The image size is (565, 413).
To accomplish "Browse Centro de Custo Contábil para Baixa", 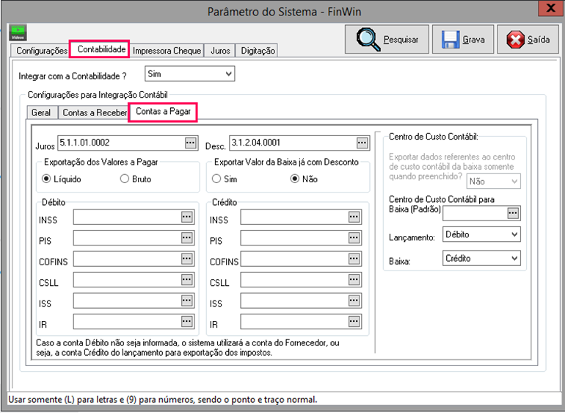I will tap(513, 212).
